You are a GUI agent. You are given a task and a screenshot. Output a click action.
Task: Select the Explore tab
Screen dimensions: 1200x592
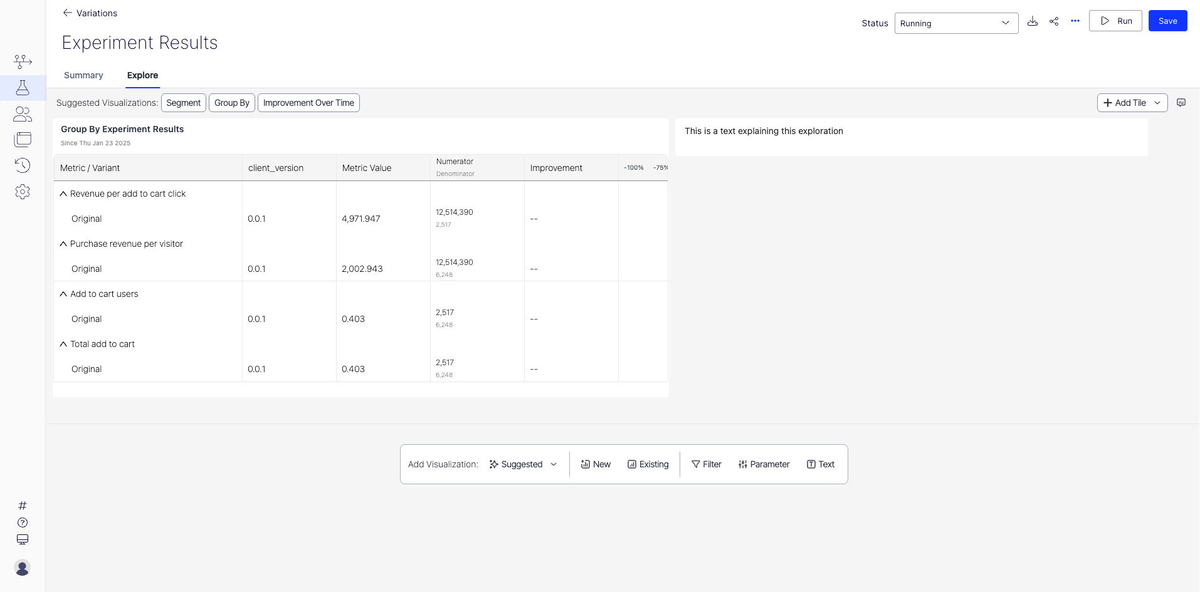pos(142,75)
